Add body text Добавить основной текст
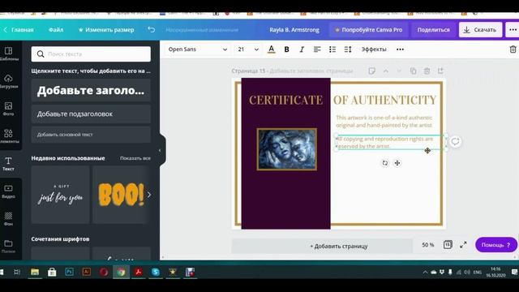Screen dimensions: 519x292 point(91,135)
